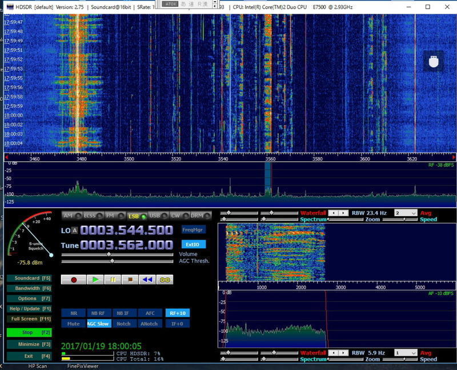Adjust the RF Zoom slider
Screen dimensions: 457x370
346,220
